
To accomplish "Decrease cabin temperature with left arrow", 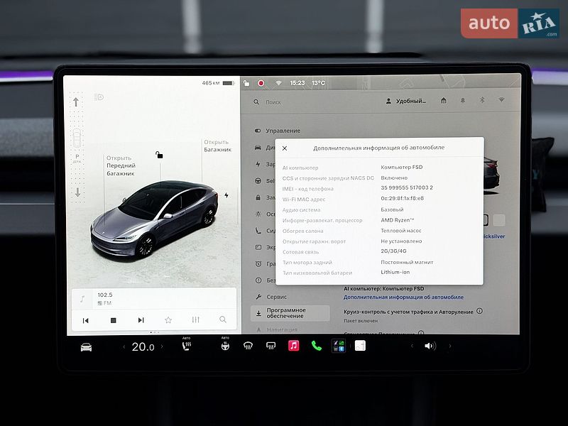I will coord(124,347).
